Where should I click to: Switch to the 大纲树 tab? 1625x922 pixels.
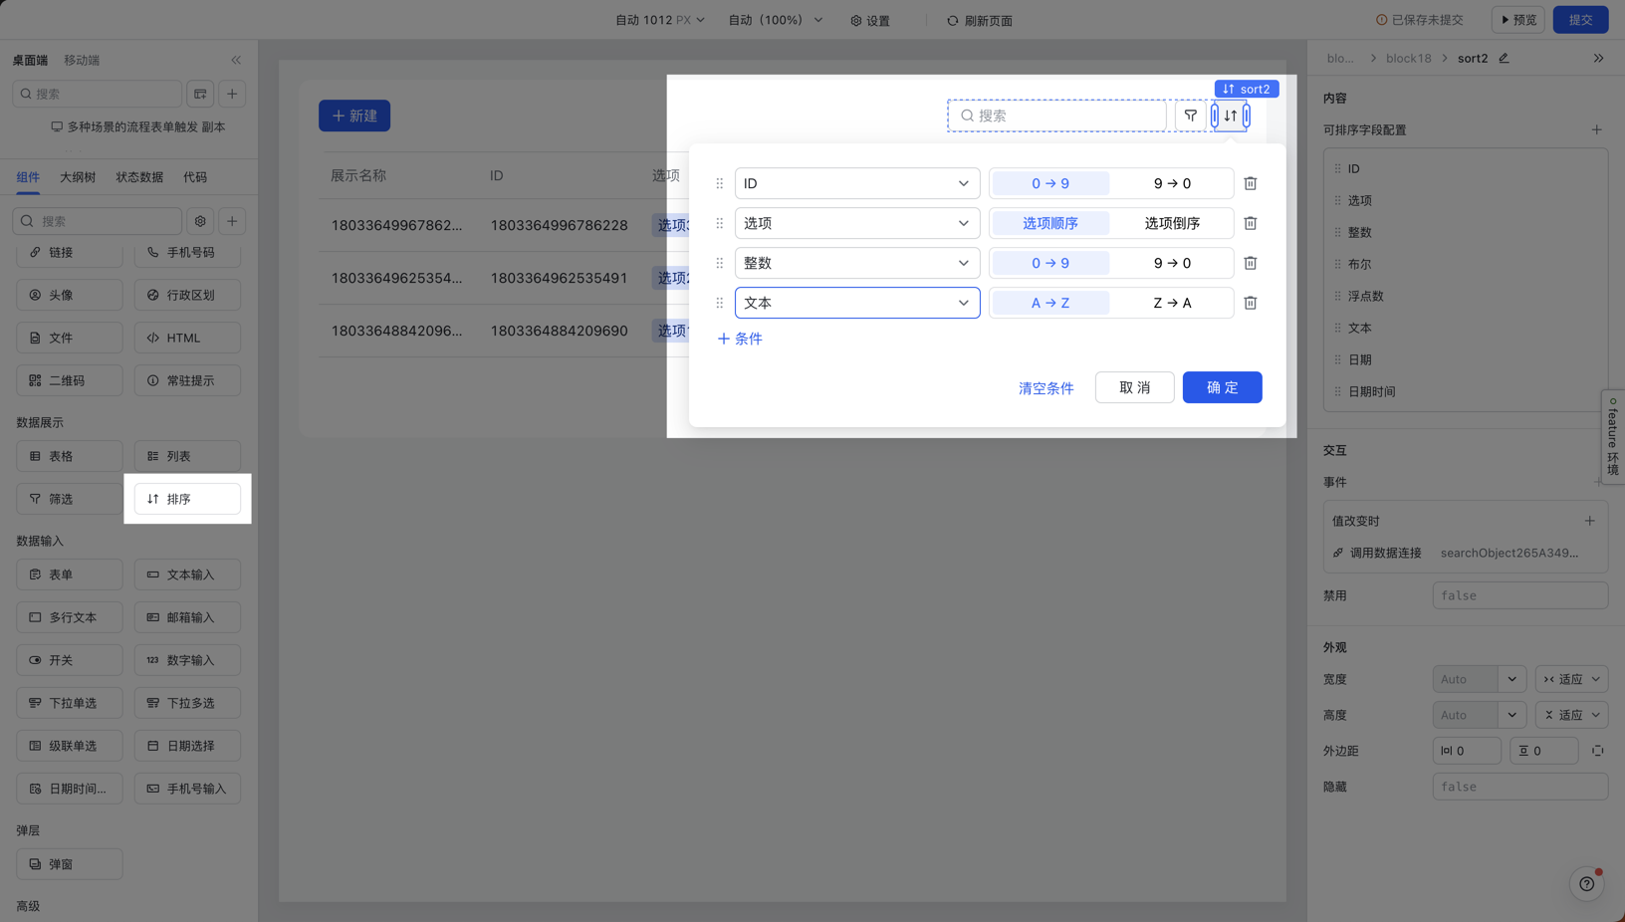point(78,177)
